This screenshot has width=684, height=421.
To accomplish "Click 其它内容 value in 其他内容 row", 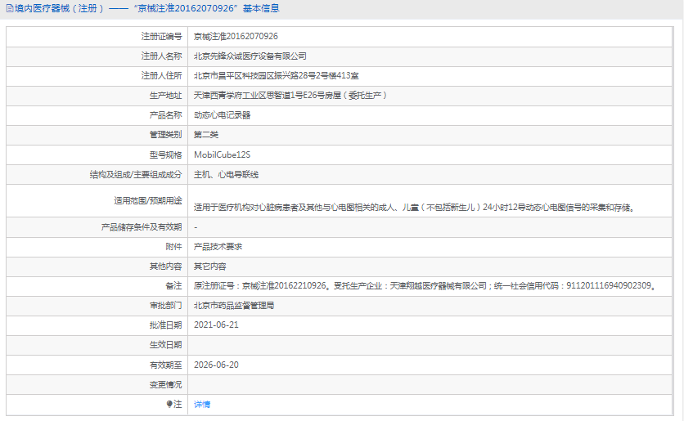I will coord(209,266).
